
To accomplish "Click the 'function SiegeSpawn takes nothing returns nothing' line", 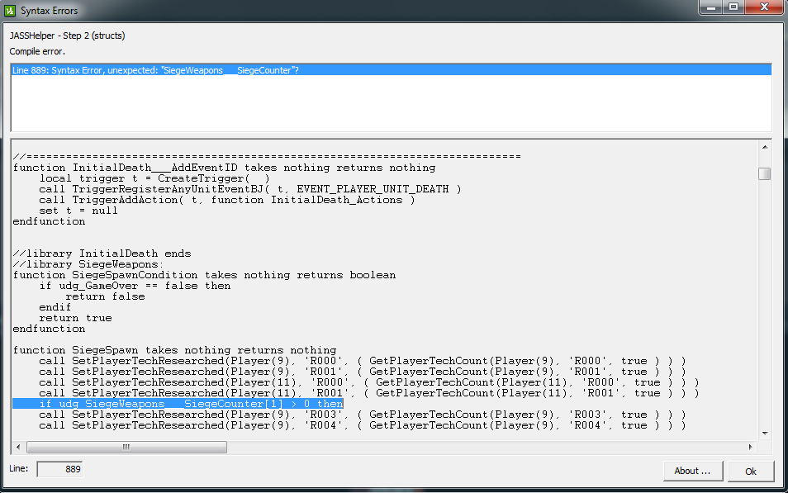I will [x=174, y=350].
